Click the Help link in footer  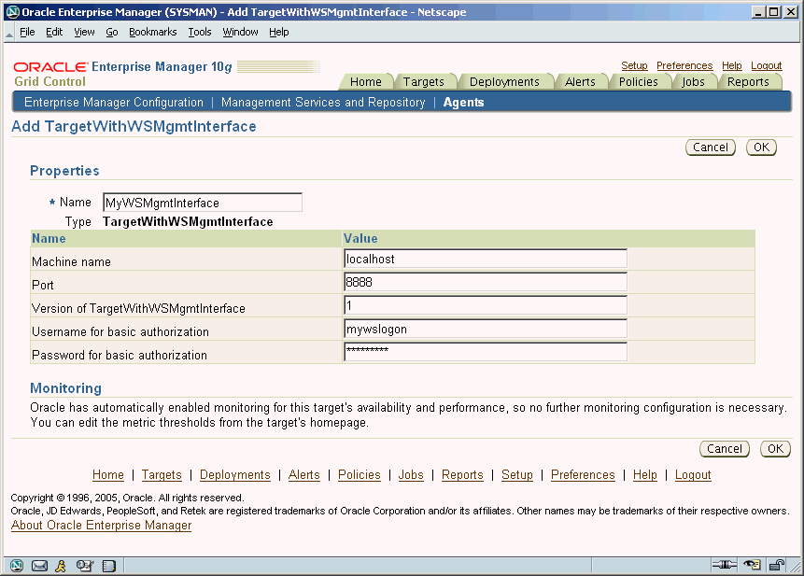pyautogui.click(x=644, y=475)
